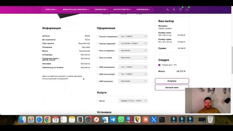This screenshot has height=131, width=233.
Task: Open the favorites heart icon
Action: click(181, 9)
